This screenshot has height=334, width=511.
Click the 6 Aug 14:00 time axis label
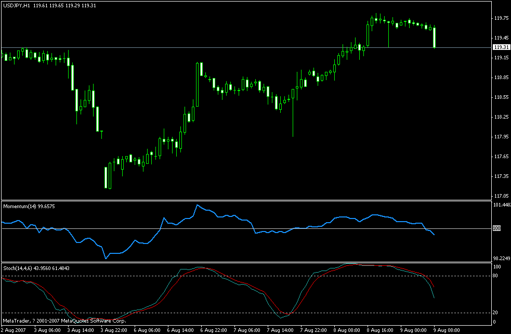point(180,329)
